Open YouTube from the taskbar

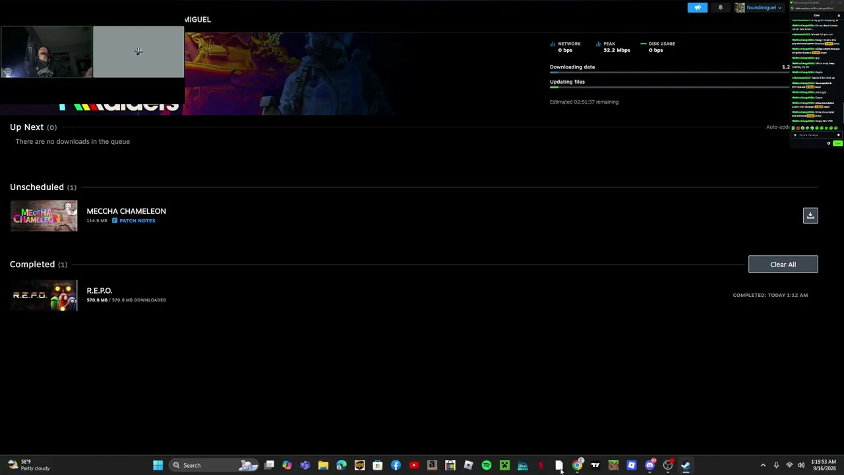(413, 466)
